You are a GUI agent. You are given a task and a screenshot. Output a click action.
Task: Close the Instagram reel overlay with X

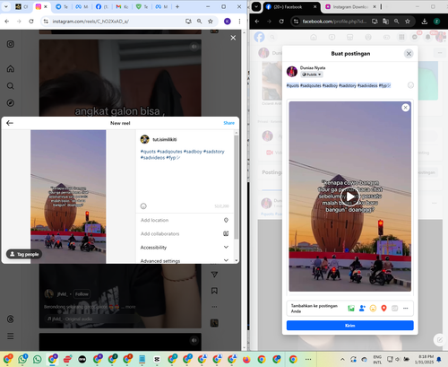point(233,38)
